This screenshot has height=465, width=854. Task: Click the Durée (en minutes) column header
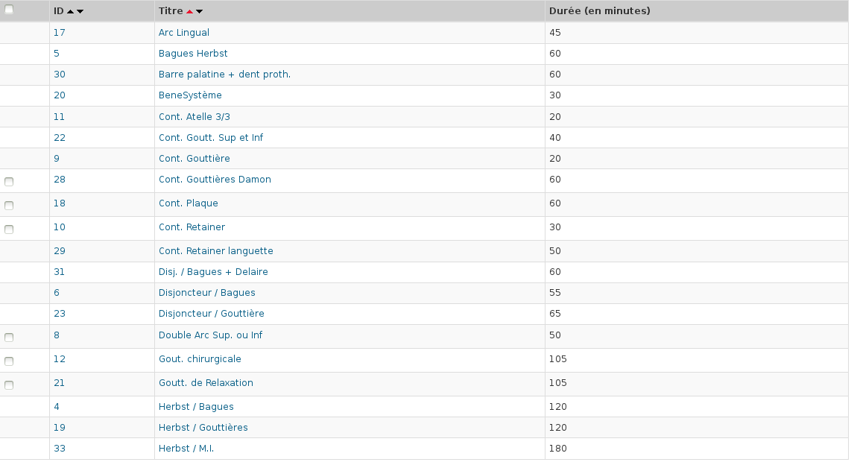[x=599, y=11]
